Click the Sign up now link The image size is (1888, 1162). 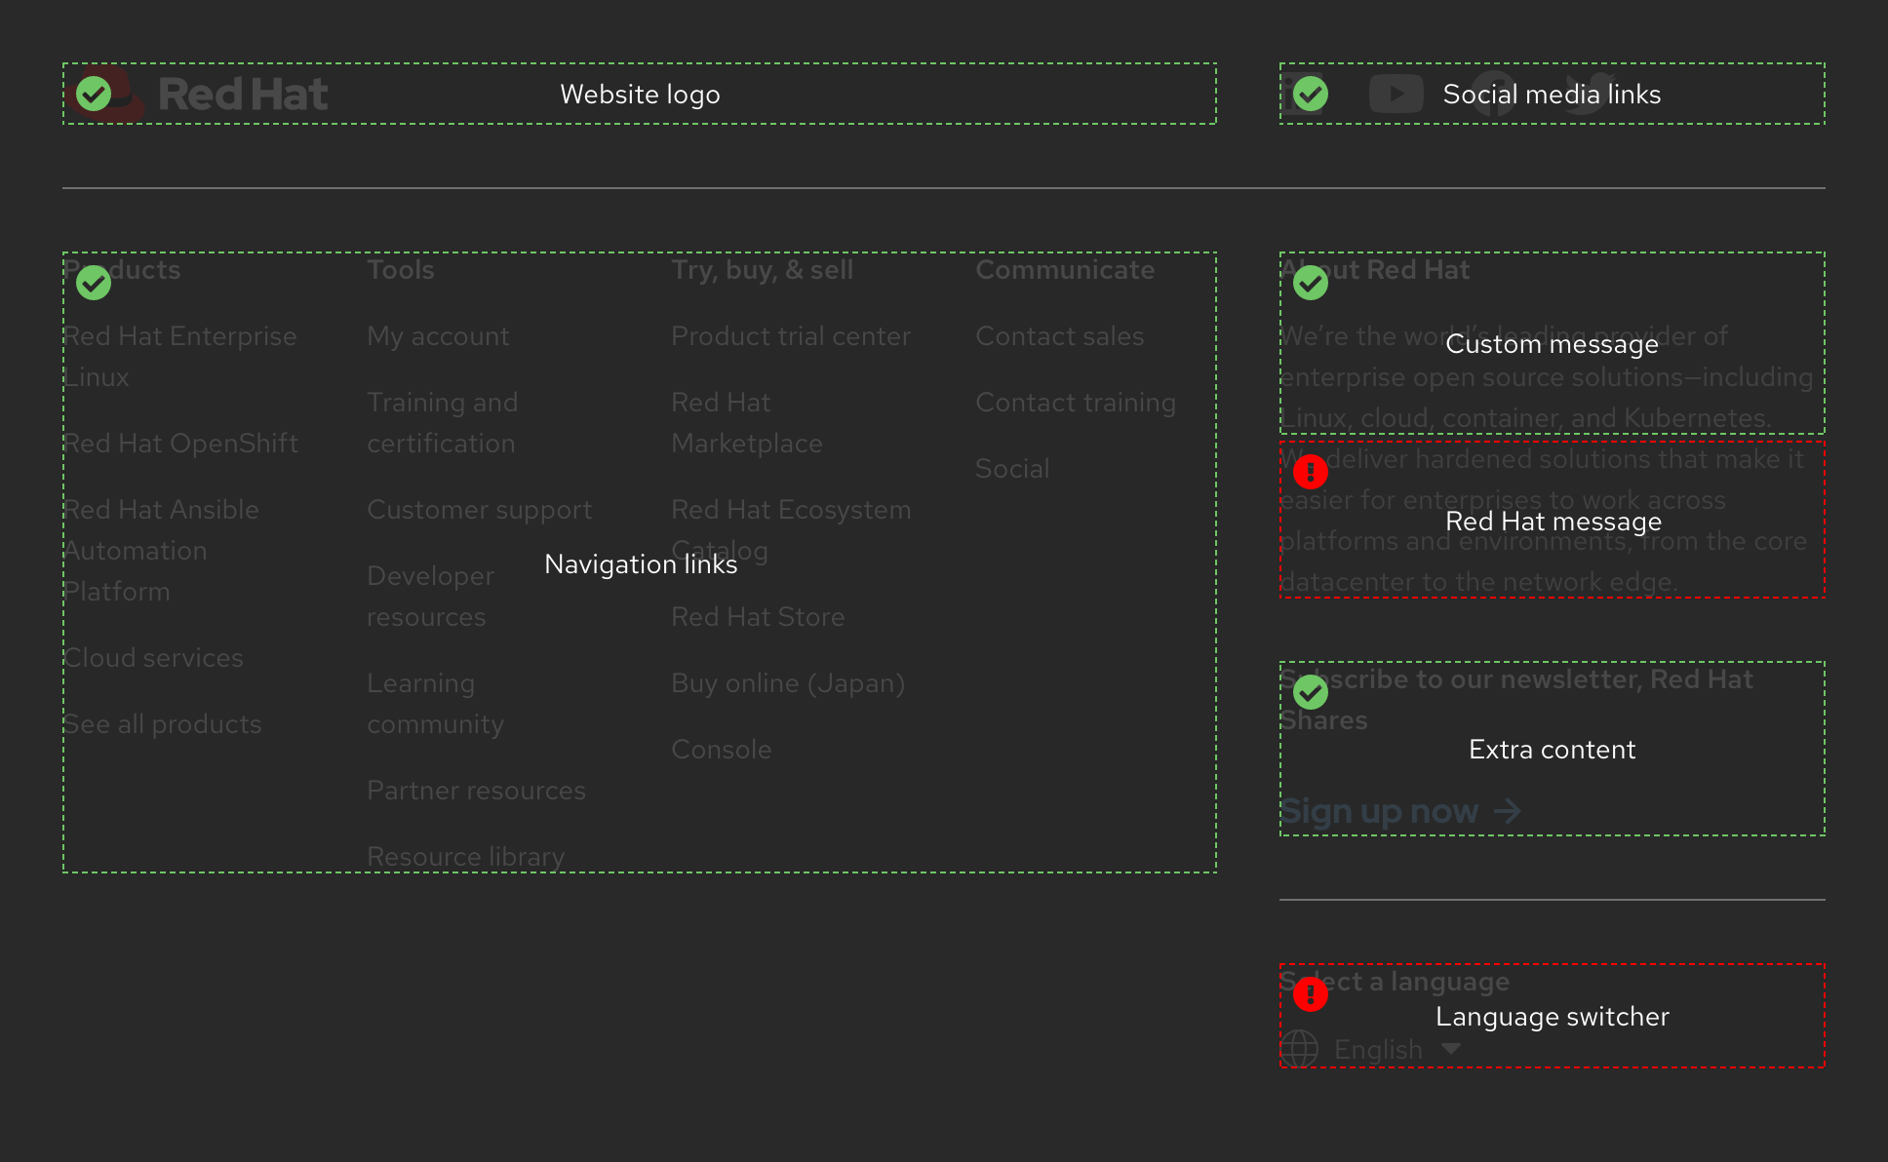point(1380,810)
